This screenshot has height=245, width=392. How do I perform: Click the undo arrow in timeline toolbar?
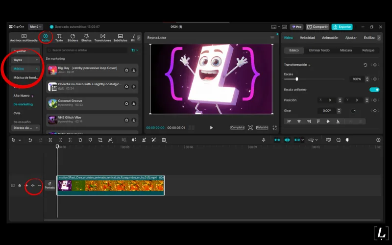[30, 140]
